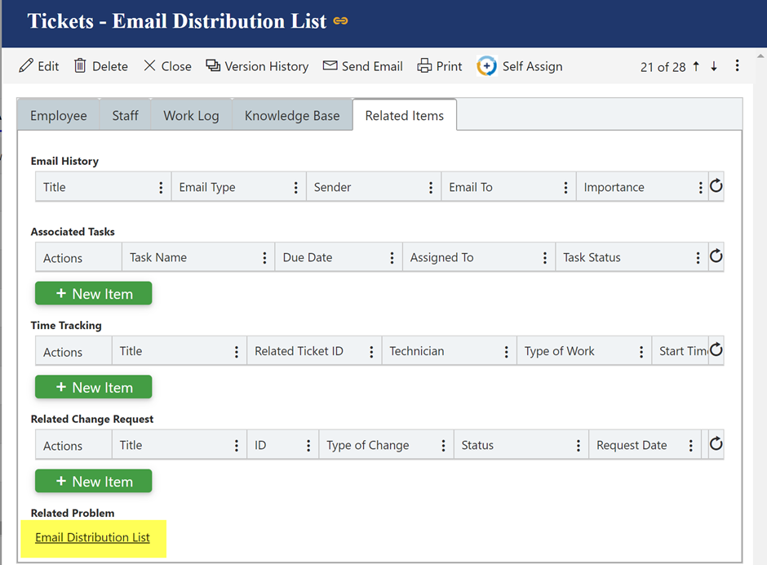Click the Print icon in the toolbar
Viewport: 767px width, 565px height.
pyautogui.click(x=424, y=66)
